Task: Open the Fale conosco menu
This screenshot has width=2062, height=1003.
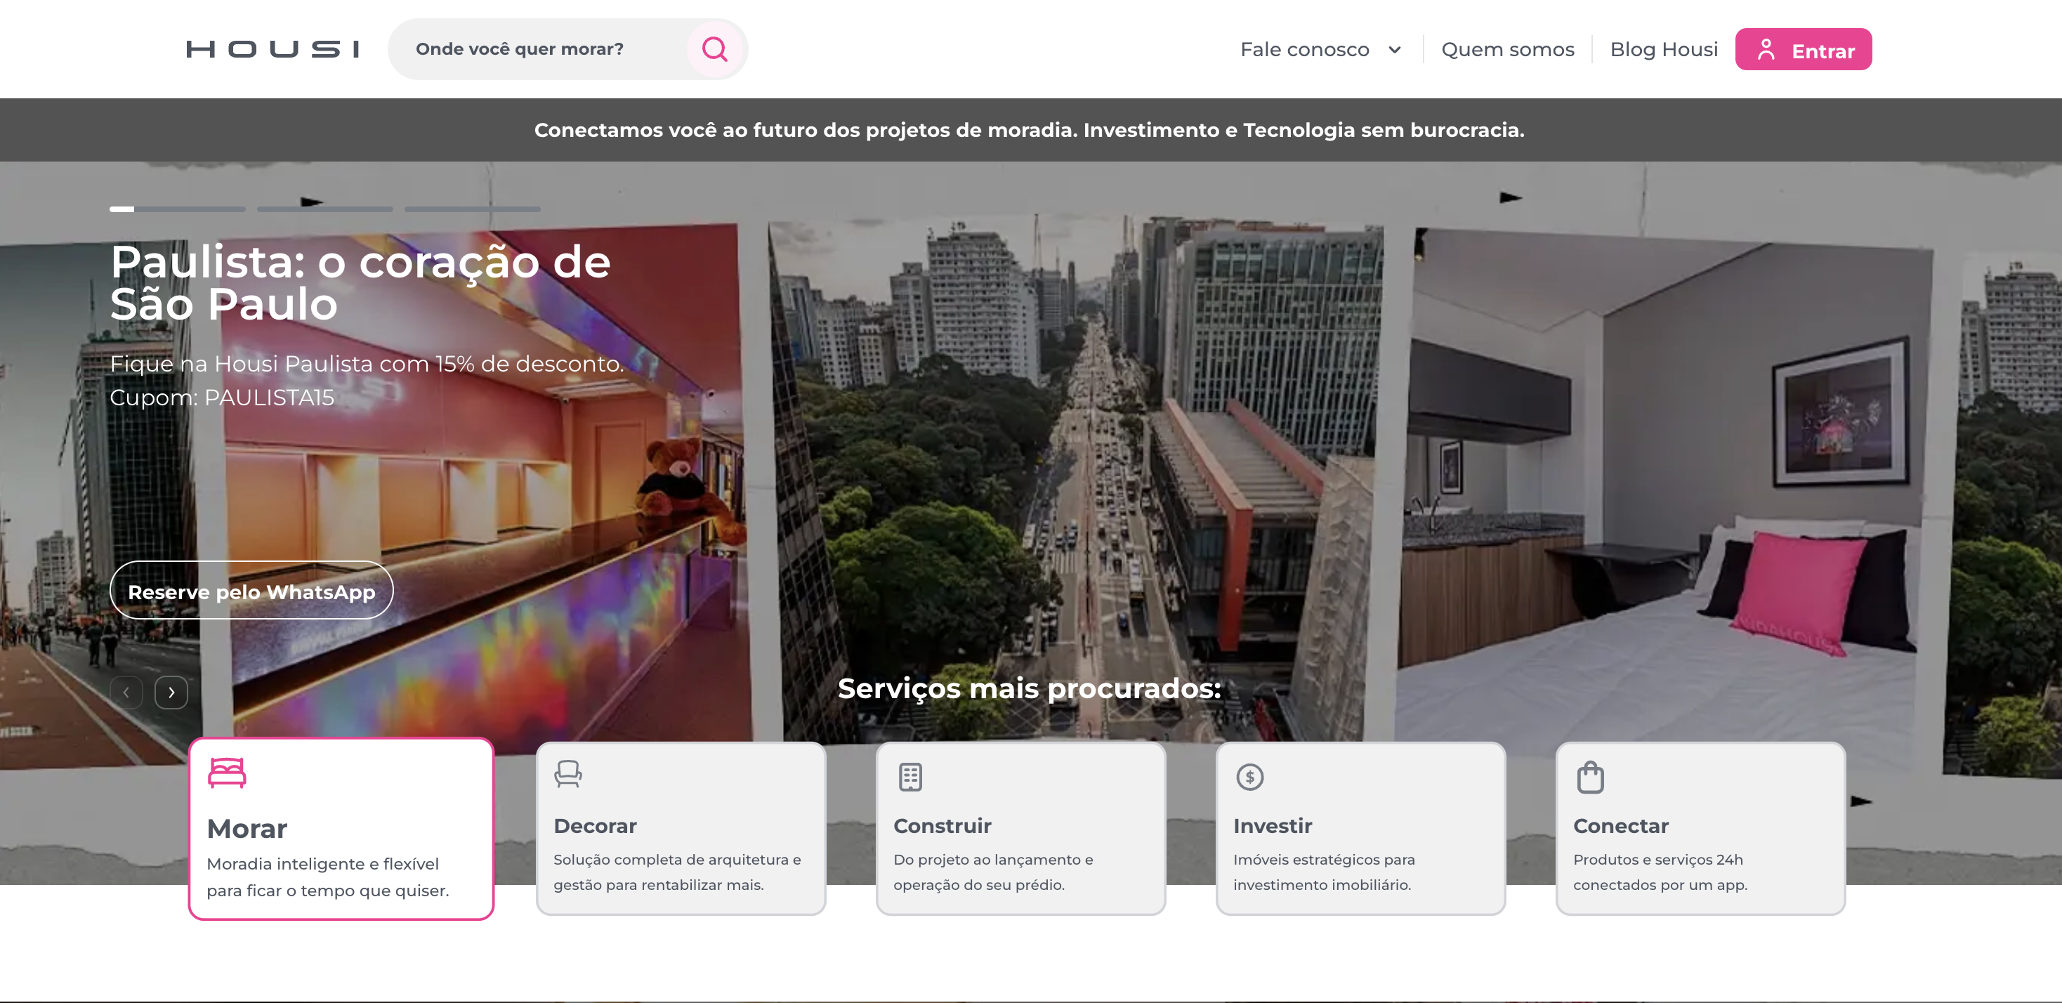Action: (x=1304, y=50)
